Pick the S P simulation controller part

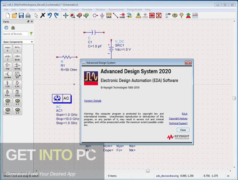click(17, 111)
